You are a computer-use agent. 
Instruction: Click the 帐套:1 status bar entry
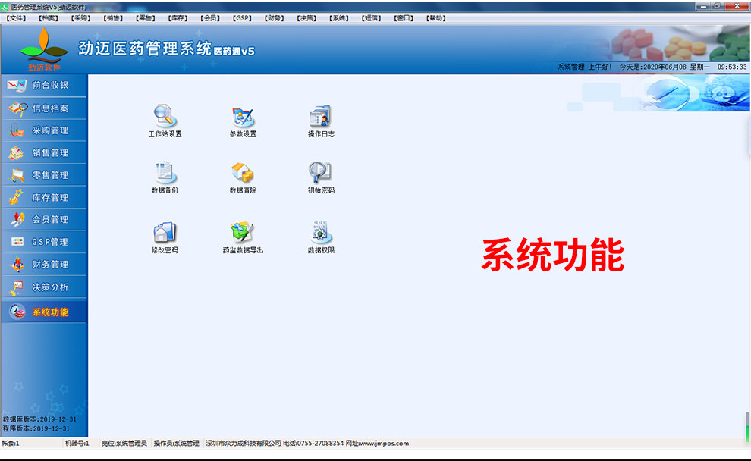pos(11,444)
